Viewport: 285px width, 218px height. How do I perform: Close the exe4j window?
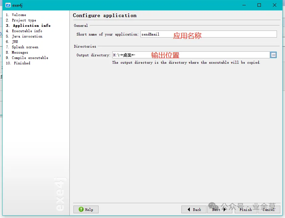click(275, 5)
